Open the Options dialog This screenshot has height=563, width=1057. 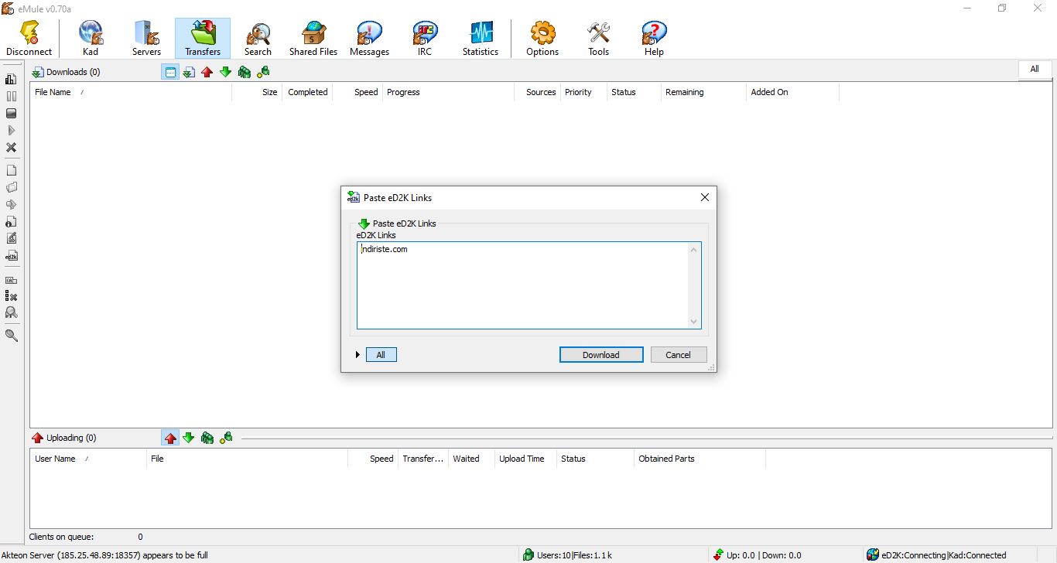pyautogui.click(x=542, y=39)
